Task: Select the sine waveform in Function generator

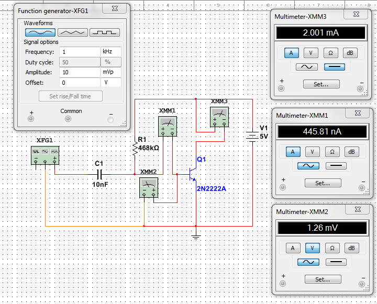Action: pyautogui.click(x=40, y=32)
